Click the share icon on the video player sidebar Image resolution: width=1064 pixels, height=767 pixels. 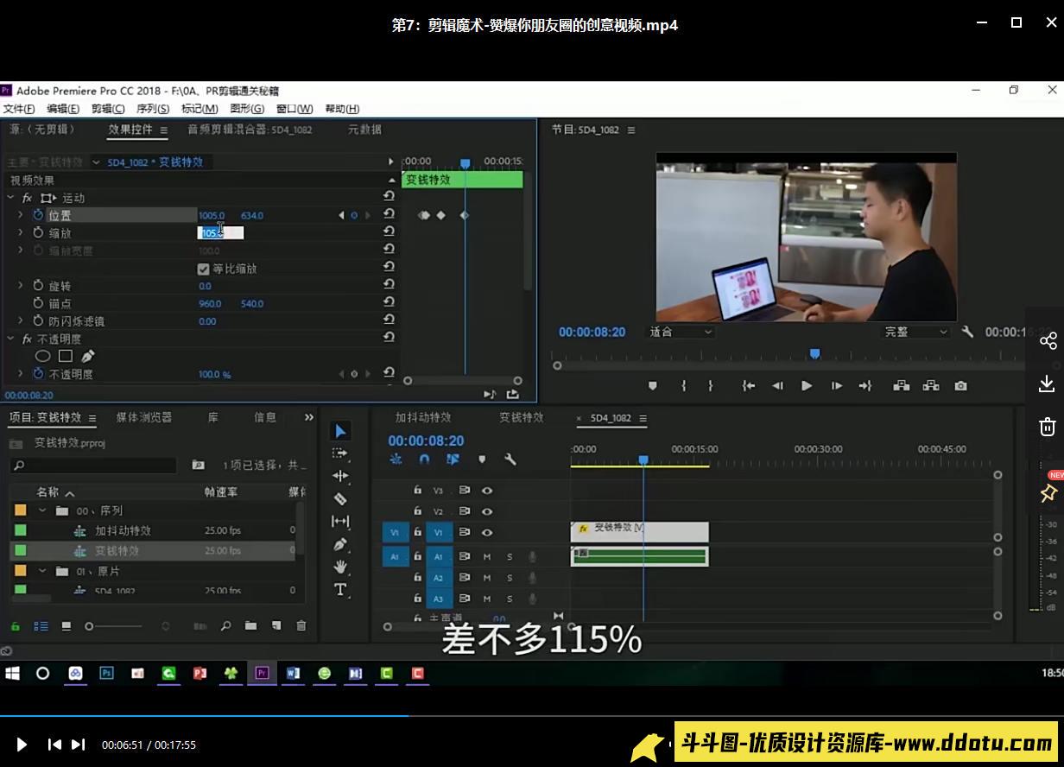coord(1048,340)
